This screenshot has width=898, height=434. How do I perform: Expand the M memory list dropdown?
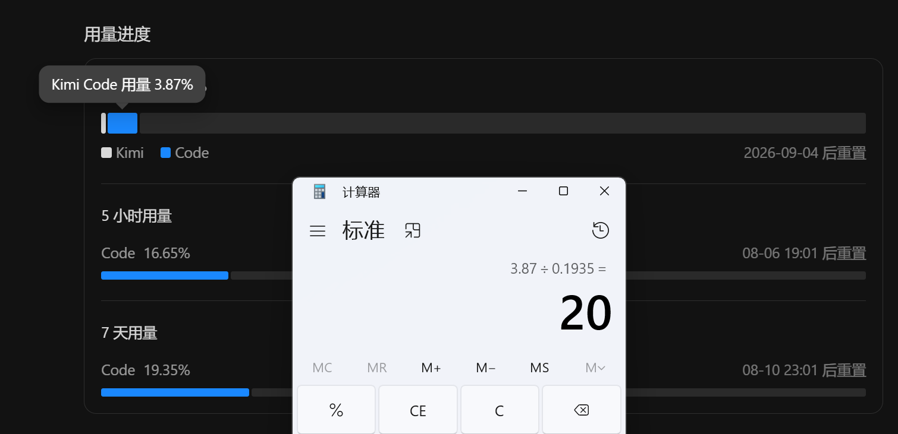coord(595,368)
